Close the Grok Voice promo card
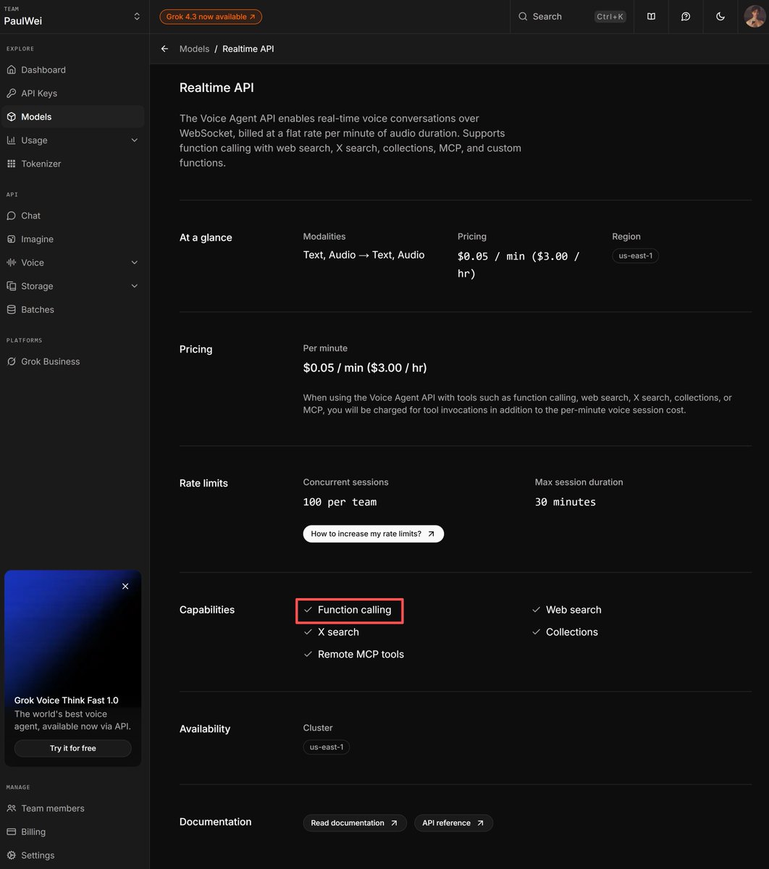 point(125,587)
